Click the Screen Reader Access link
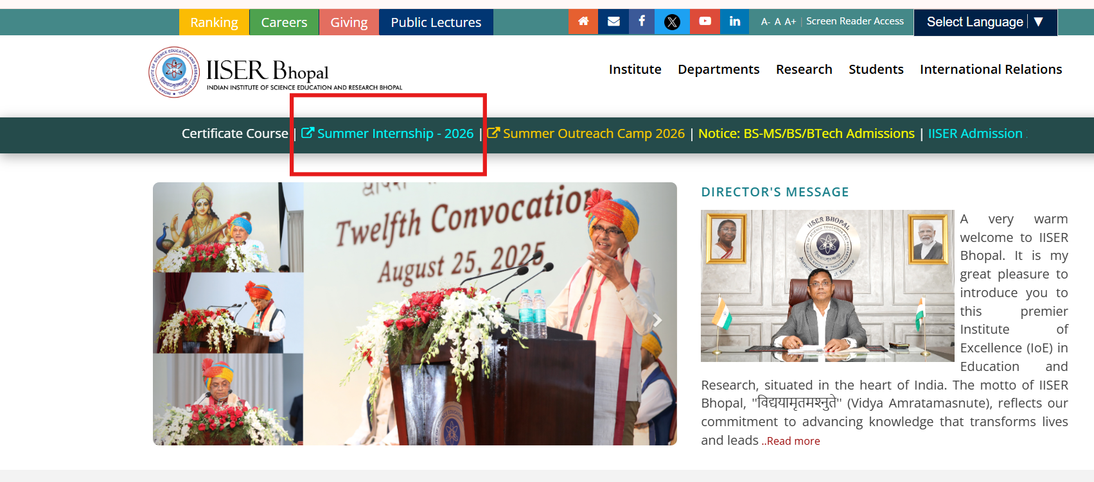The width and height of the screenshot is (1094, 482). click(854, 21)
